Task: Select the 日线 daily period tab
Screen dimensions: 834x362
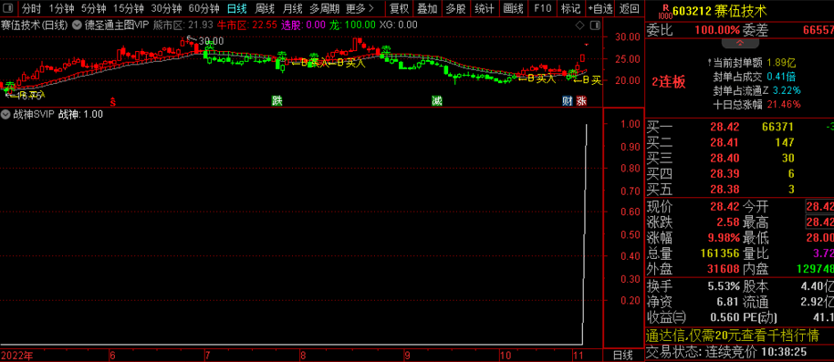Action: [236, 8]
